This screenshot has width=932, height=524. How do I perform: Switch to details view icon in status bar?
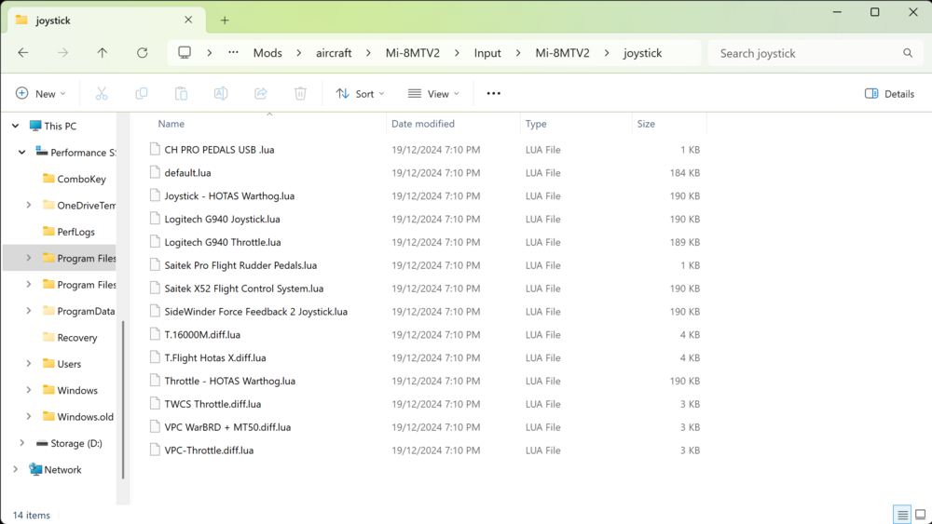coord(902,515)
